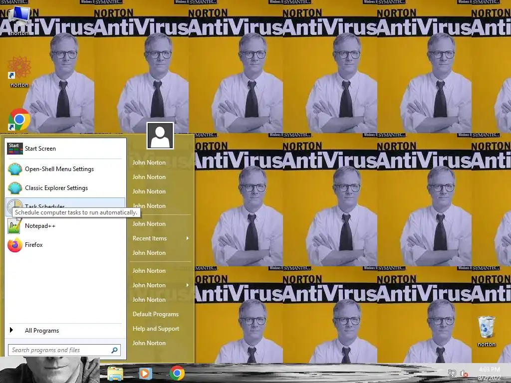Select the orange star shortcut named norton
This screenshot has width=511, height=383.
coord(19,72)
